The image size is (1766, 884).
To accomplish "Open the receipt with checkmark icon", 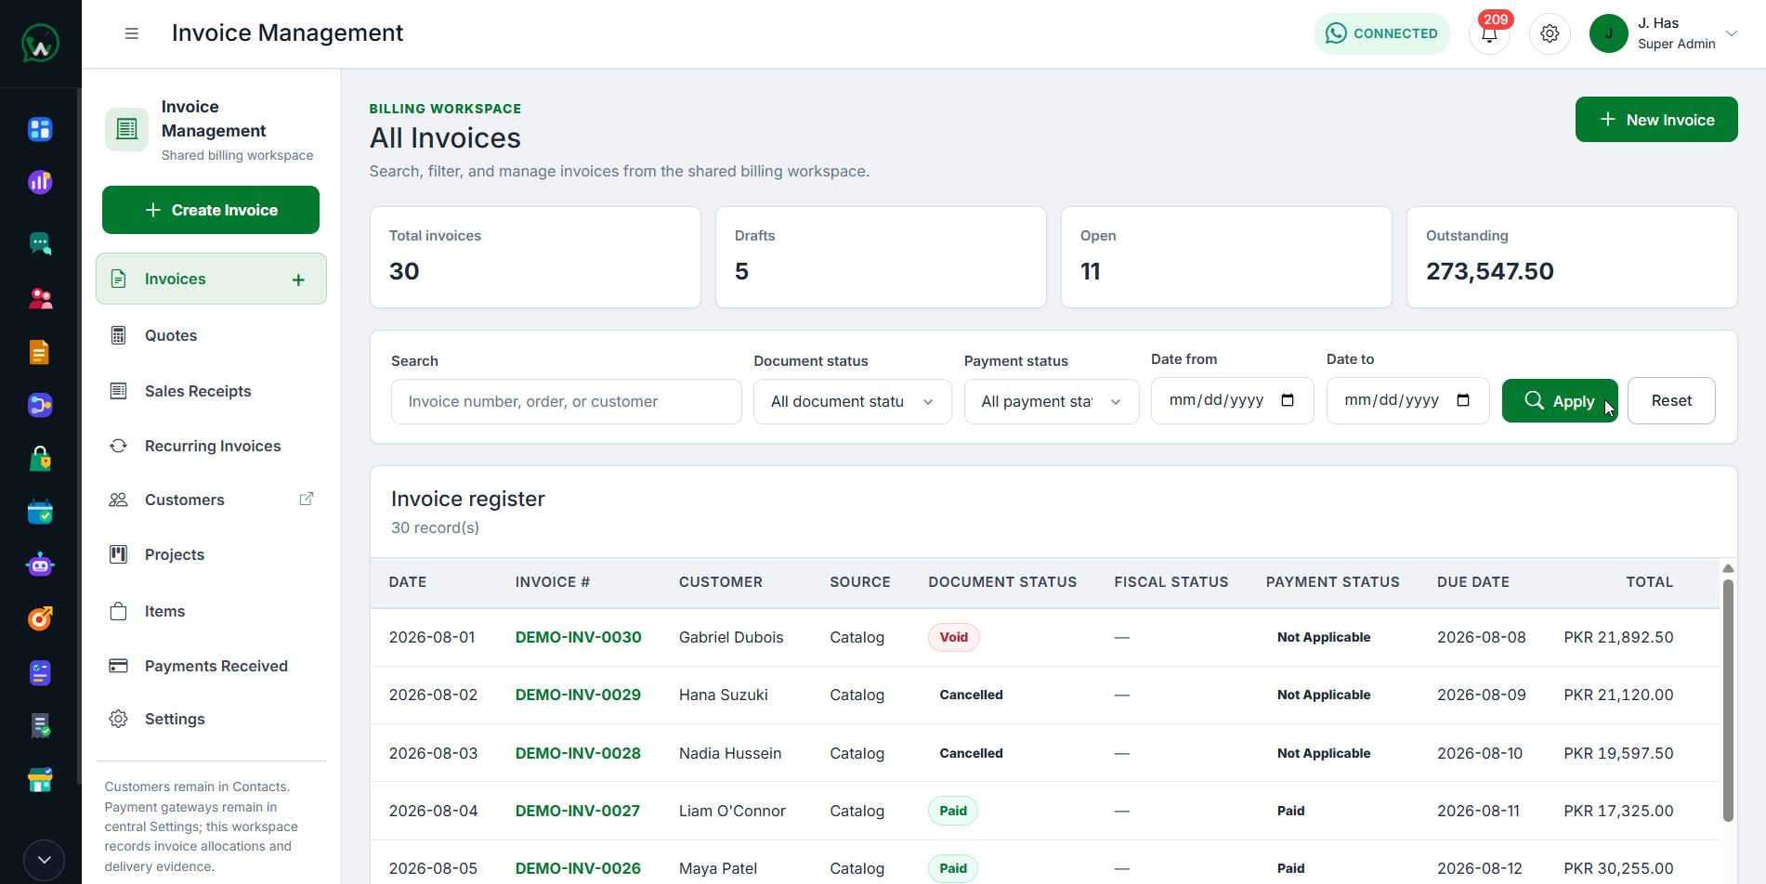I will [x=40, y=725].
